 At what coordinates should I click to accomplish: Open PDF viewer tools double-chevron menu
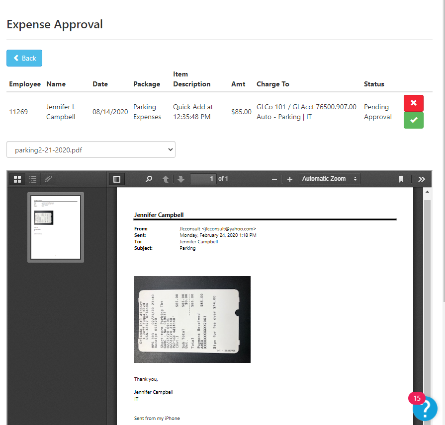(x=422, y=179)
